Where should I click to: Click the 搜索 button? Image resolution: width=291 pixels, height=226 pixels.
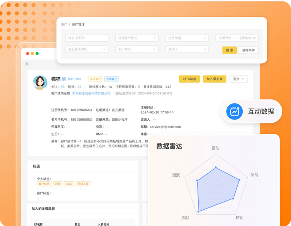(230, 50)
